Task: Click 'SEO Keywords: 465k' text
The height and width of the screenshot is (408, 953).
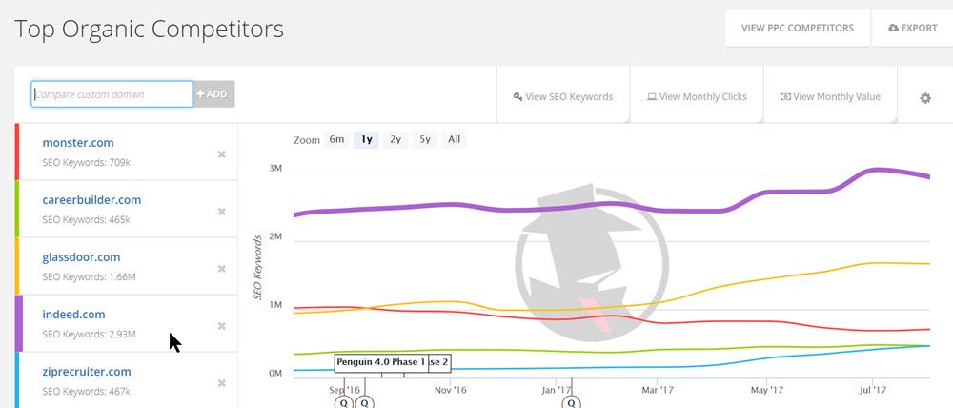Action: coord(87,220)
